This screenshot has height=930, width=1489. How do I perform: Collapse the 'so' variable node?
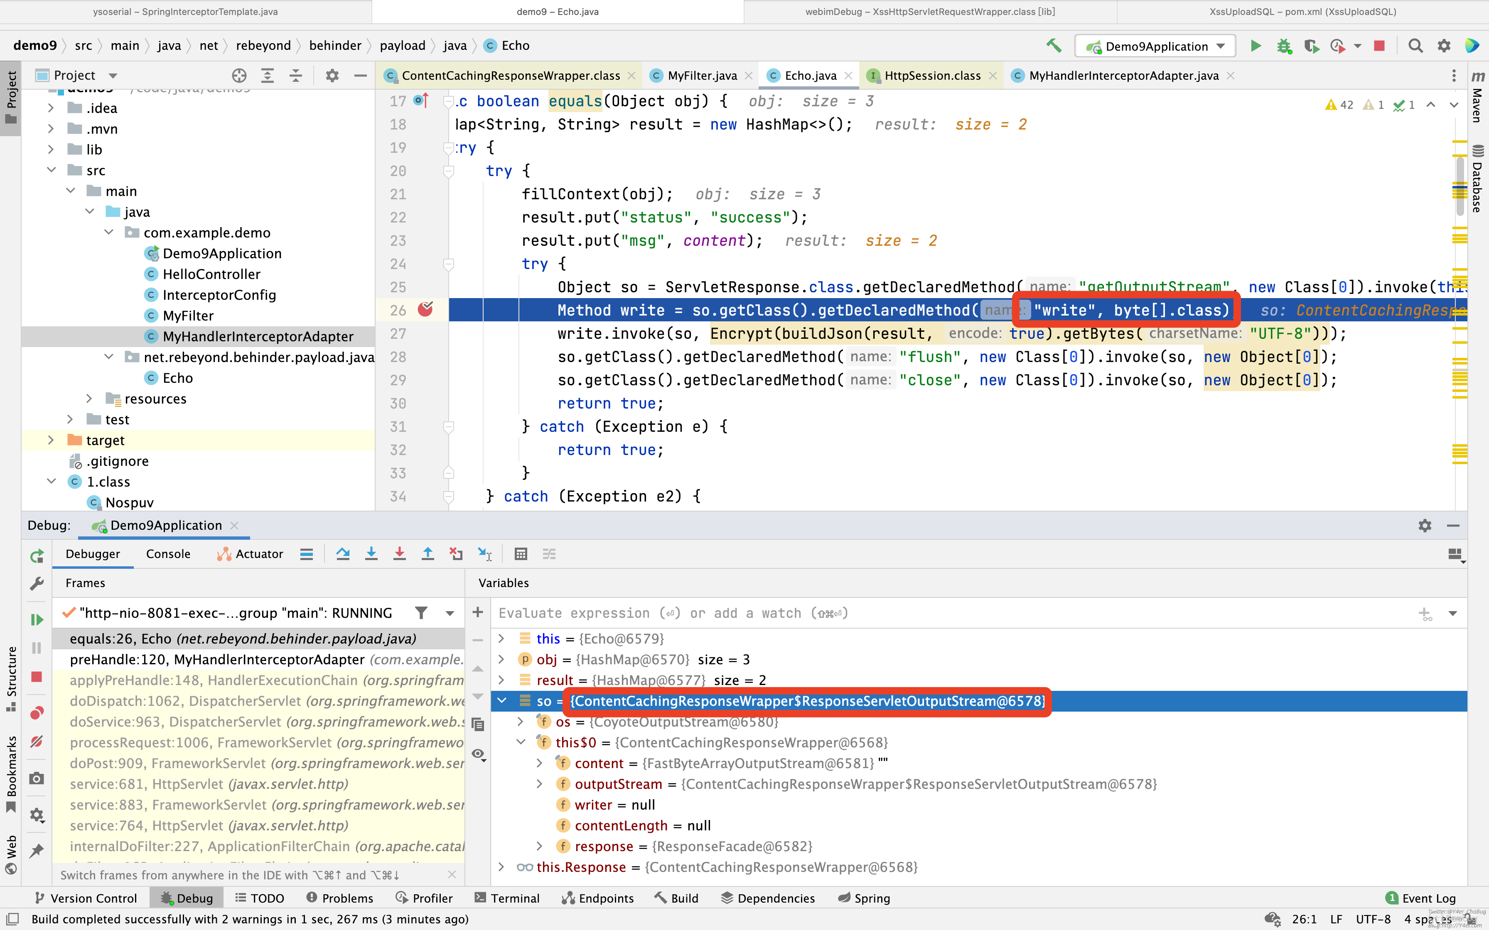(502, 700)
